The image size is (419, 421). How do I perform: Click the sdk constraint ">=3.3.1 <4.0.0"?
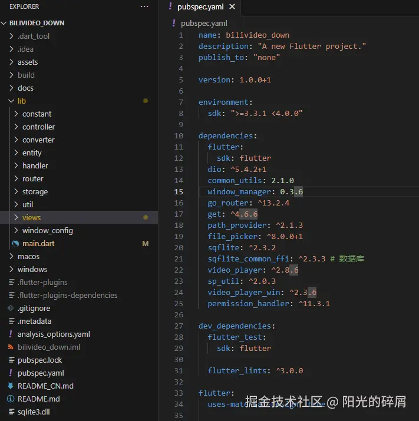click(266, 114)
